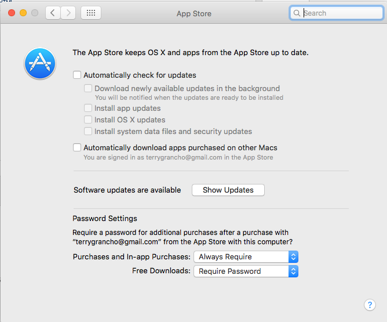Open Purchases and In-app Purchases dropdown
Viewport: 387px width, 322px height.
[246, 257]
